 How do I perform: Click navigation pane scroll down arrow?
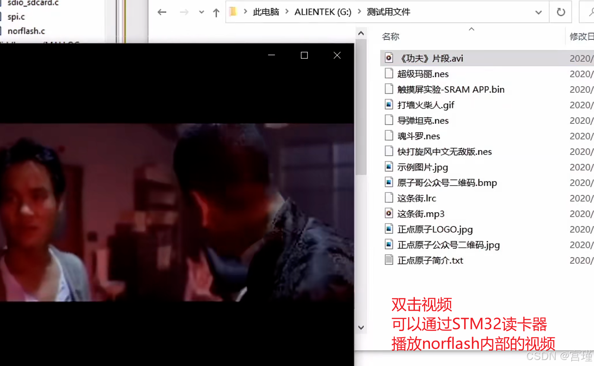tap(361, 328)
